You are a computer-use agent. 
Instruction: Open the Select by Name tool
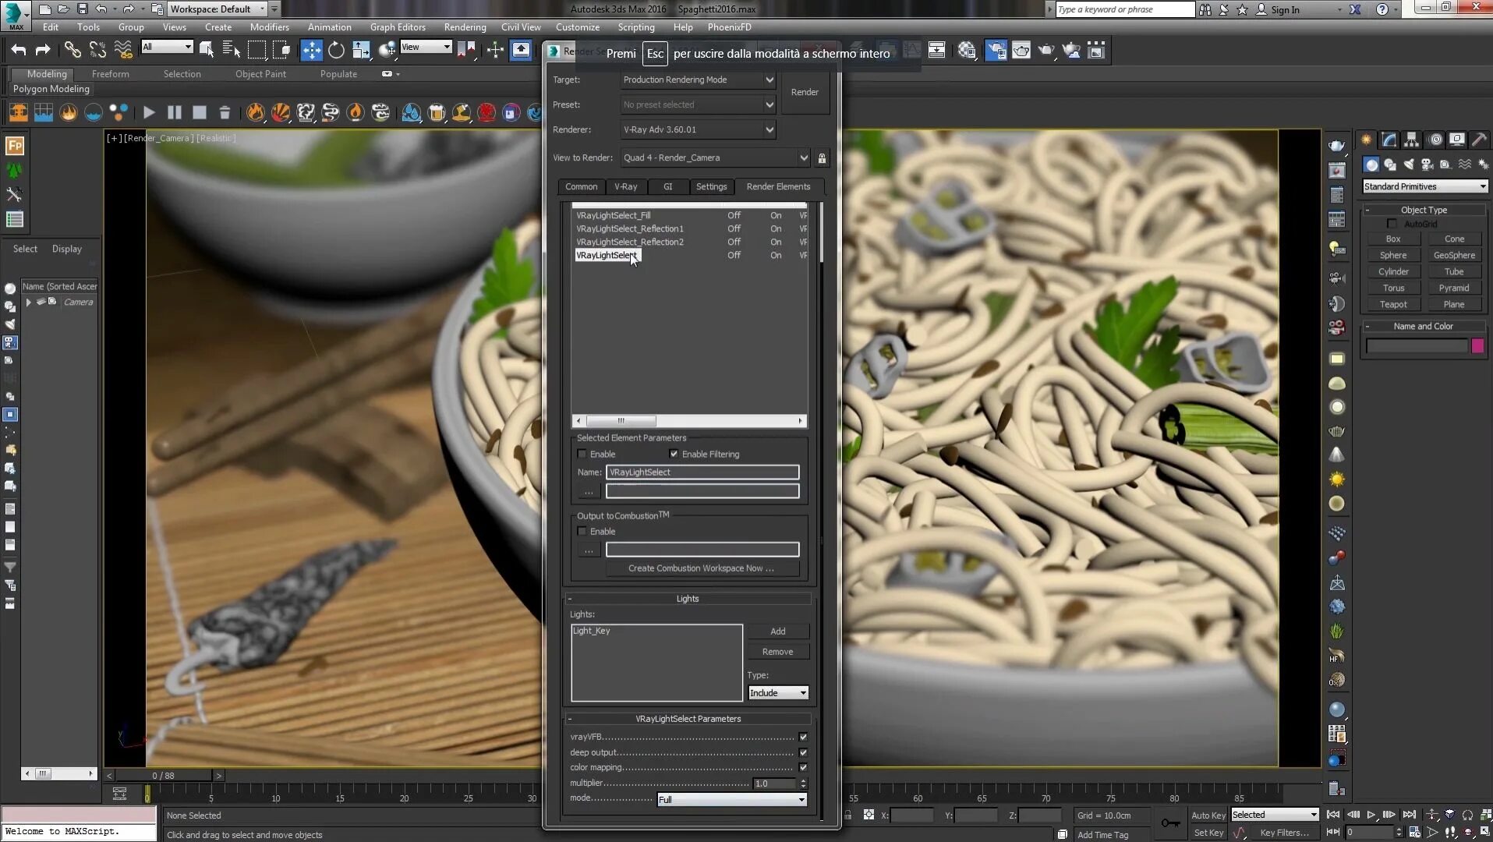coord(232,51)
